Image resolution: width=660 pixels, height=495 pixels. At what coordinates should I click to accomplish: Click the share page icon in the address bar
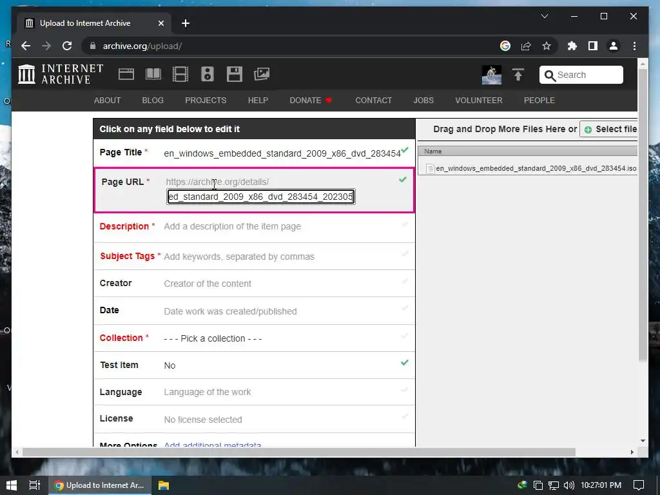[x=526, y=46]
